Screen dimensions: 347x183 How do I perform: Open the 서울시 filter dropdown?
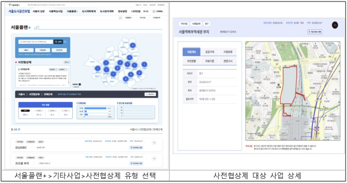(26, 50)
